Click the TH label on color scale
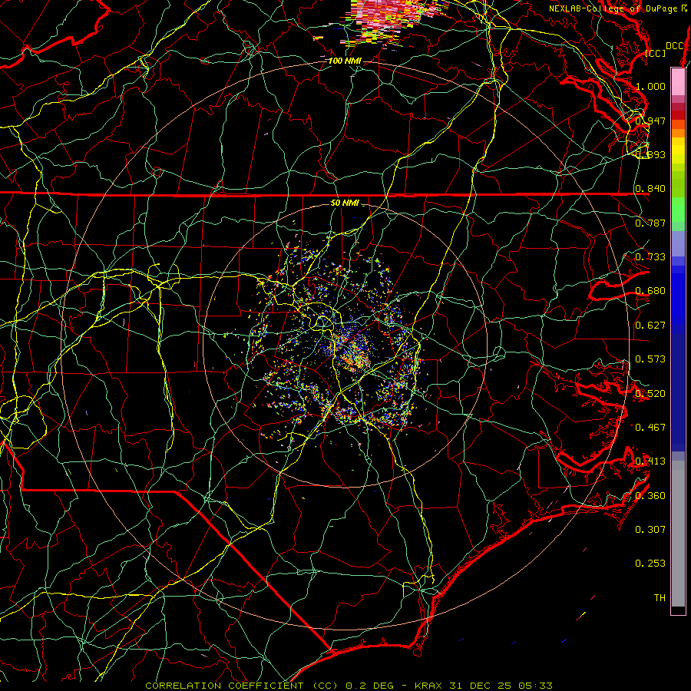Image resolution: width=691 pixels, height=691 pixels. [660, 598]
